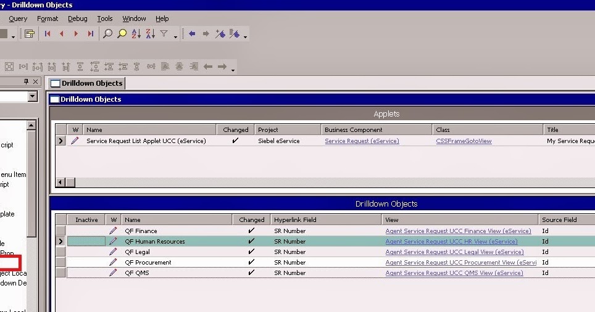Click the Business Component column header
The width and height of the screenshot is (595, 312).
pyautogui.click(x=377, y=129)
